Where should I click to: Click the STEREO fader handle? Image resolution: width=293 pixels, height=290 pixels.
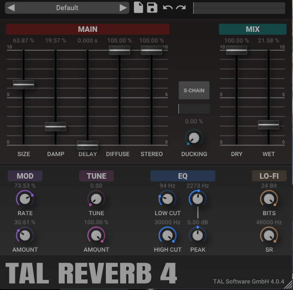click(x=152, y=50)
